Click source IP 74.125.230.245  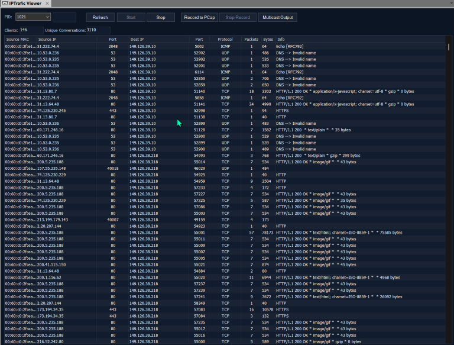pos(51,111)
